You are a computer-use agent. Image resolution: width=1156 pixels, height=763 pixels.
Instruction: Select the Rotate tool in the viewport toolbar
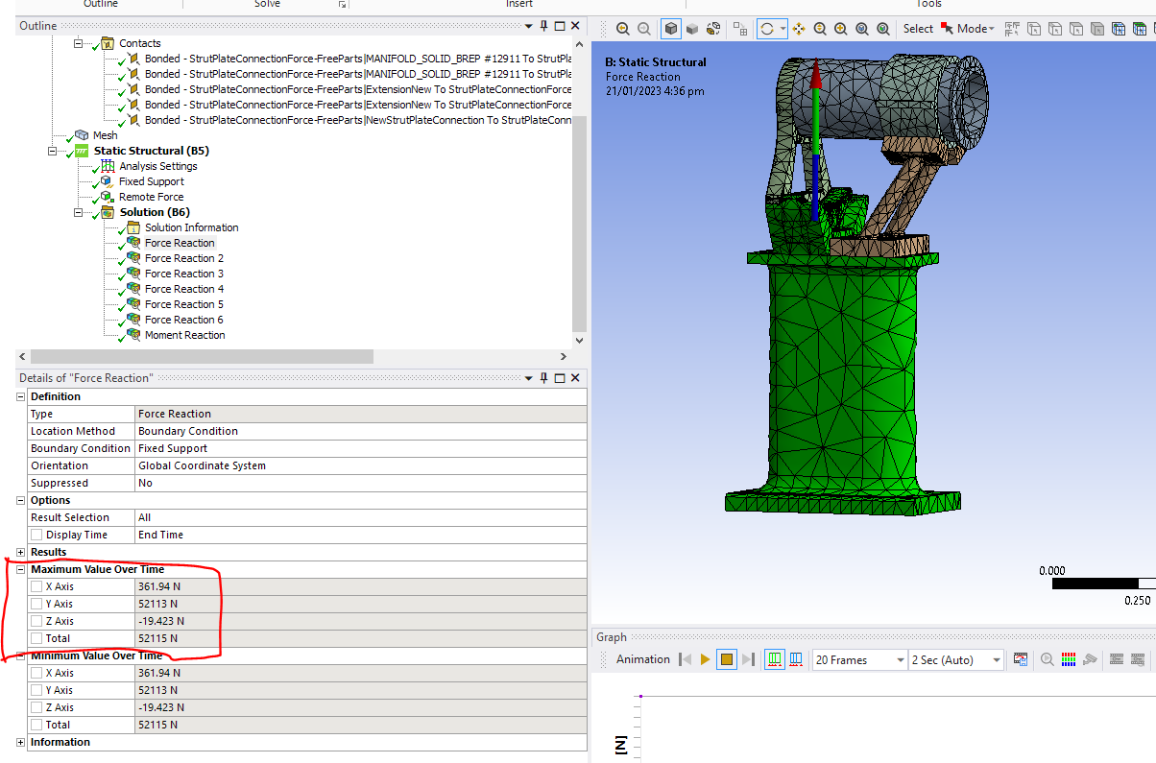click(x=766, y=29)
